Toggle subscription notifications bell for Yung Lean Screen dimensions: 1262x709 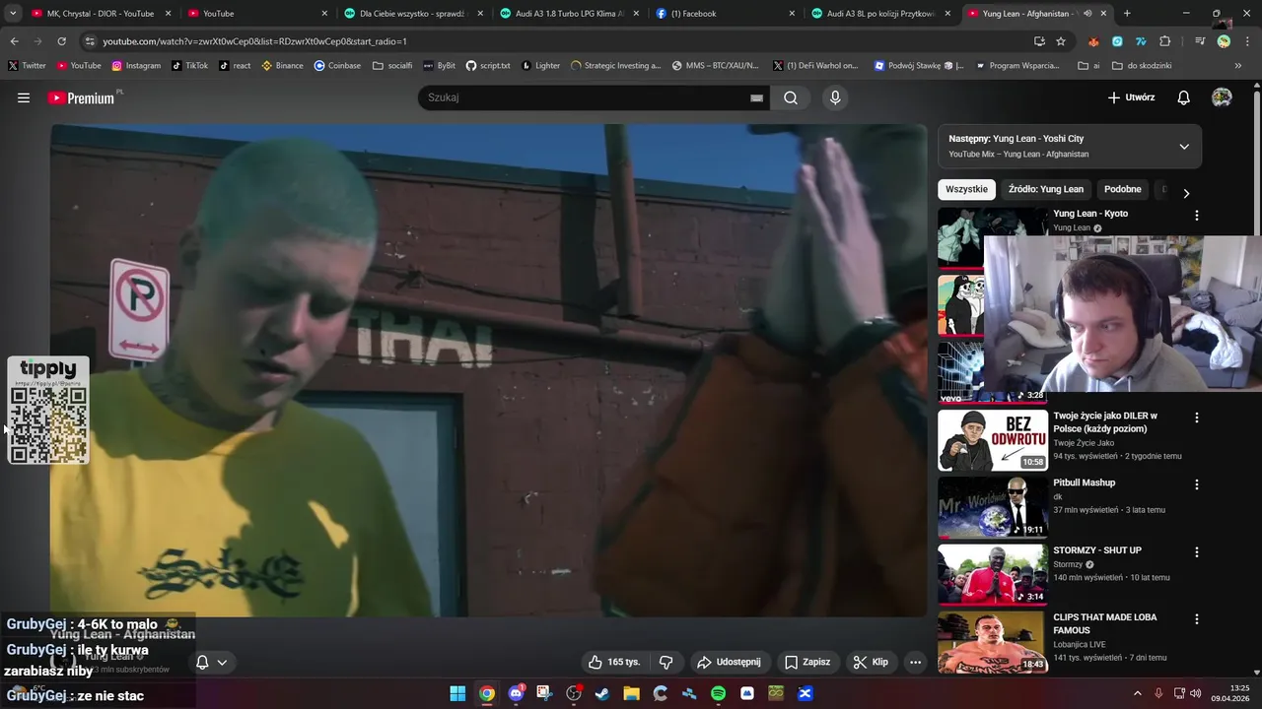pyautogui.click(x=210, y=662)
